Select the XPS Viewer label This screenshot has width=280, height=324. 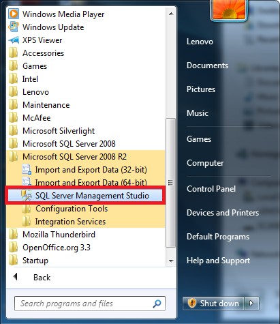[42, 40]
